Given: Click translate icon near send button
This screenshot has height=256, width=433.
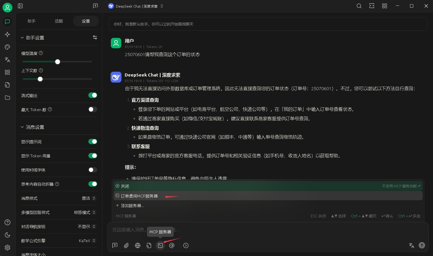Looking at the screenshot, I should [x=412, y=245].
